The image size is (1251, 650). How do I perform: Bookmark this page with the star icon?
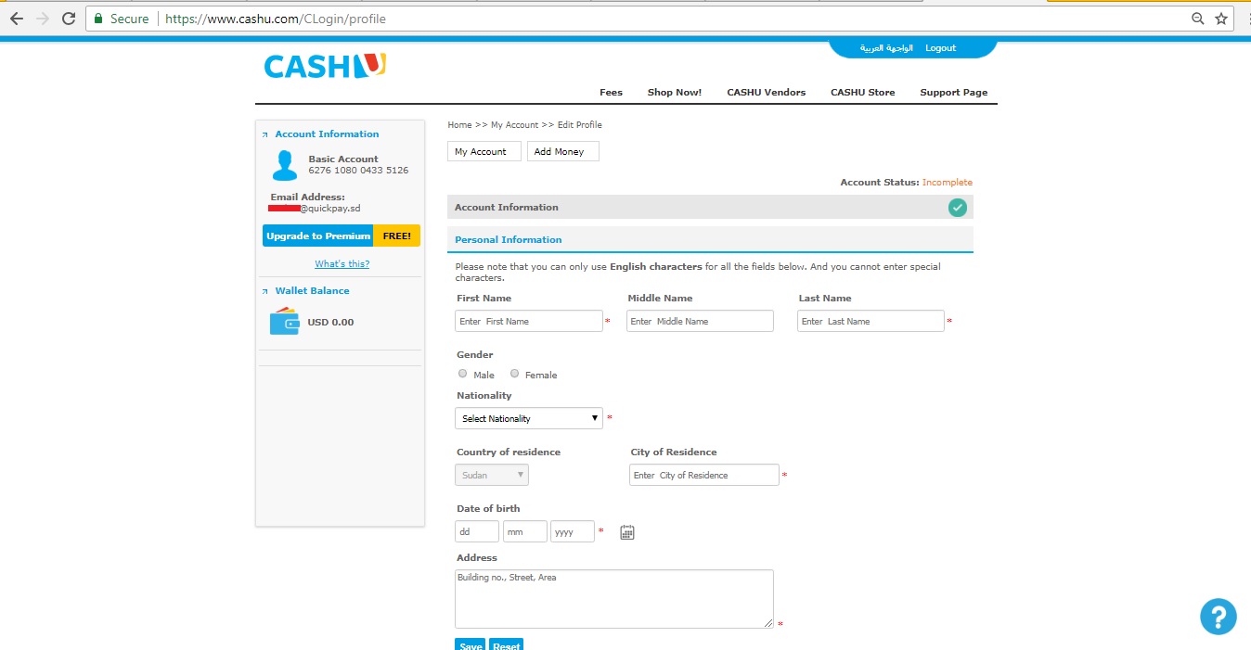pos(1221,19)
